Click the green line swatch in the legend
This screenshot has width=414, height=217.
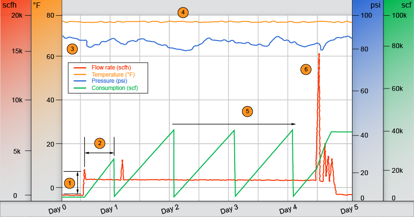point(80,88)
